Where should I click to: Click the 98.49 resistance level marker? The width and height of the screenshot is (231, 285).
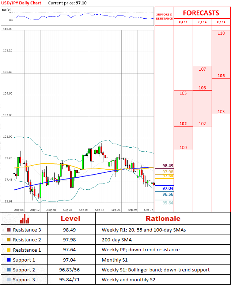pyautogui.click(x=168, y=166)
